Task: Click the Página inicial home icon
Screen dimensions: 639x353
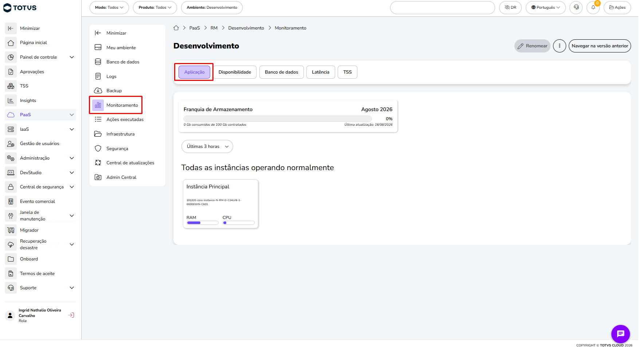Action: pos(11,43)
